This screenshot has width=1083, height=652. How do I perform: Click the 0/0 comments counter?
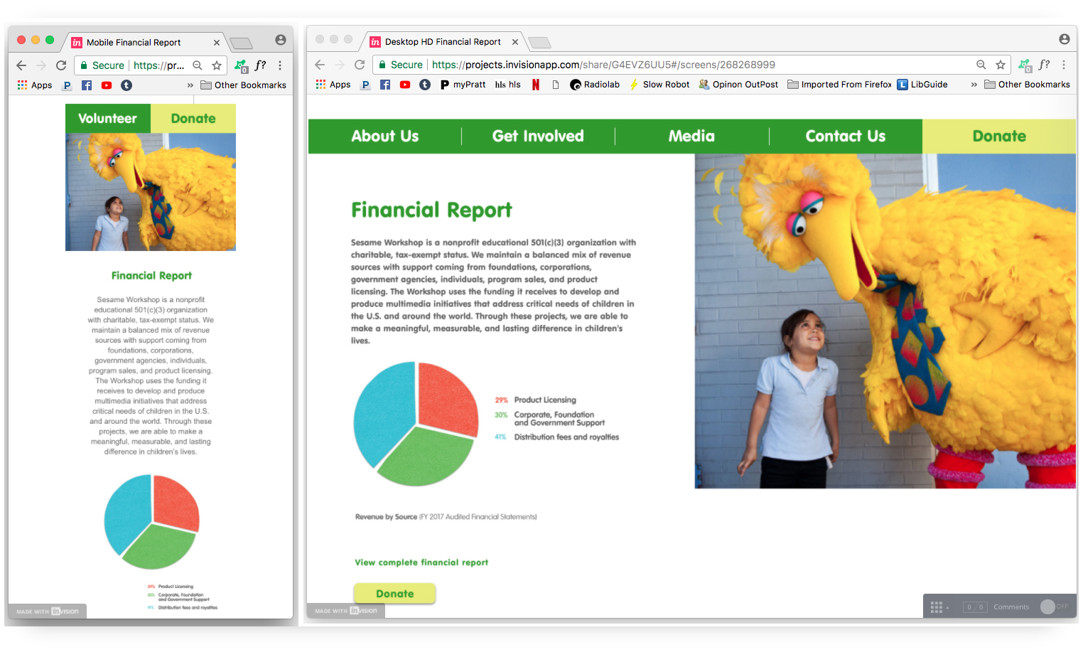[975, 607]
